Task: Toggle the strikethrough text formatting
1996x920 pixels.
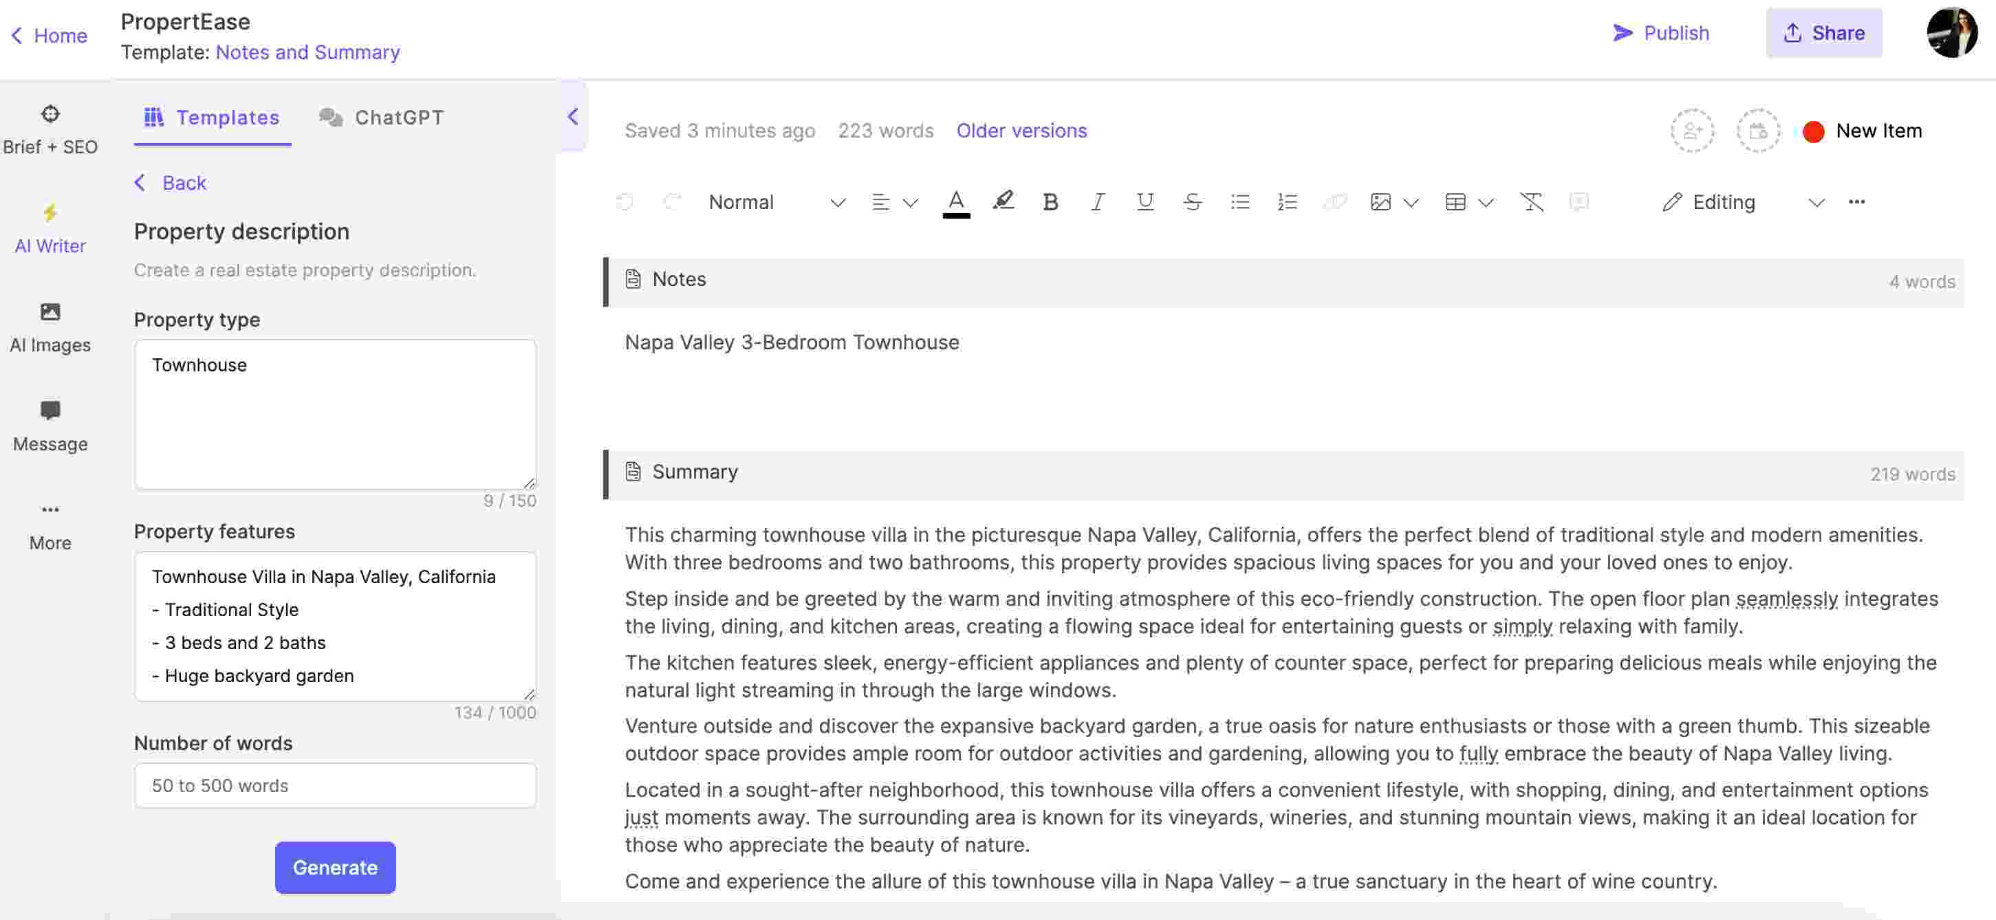Action: (x=1191, y=202)
